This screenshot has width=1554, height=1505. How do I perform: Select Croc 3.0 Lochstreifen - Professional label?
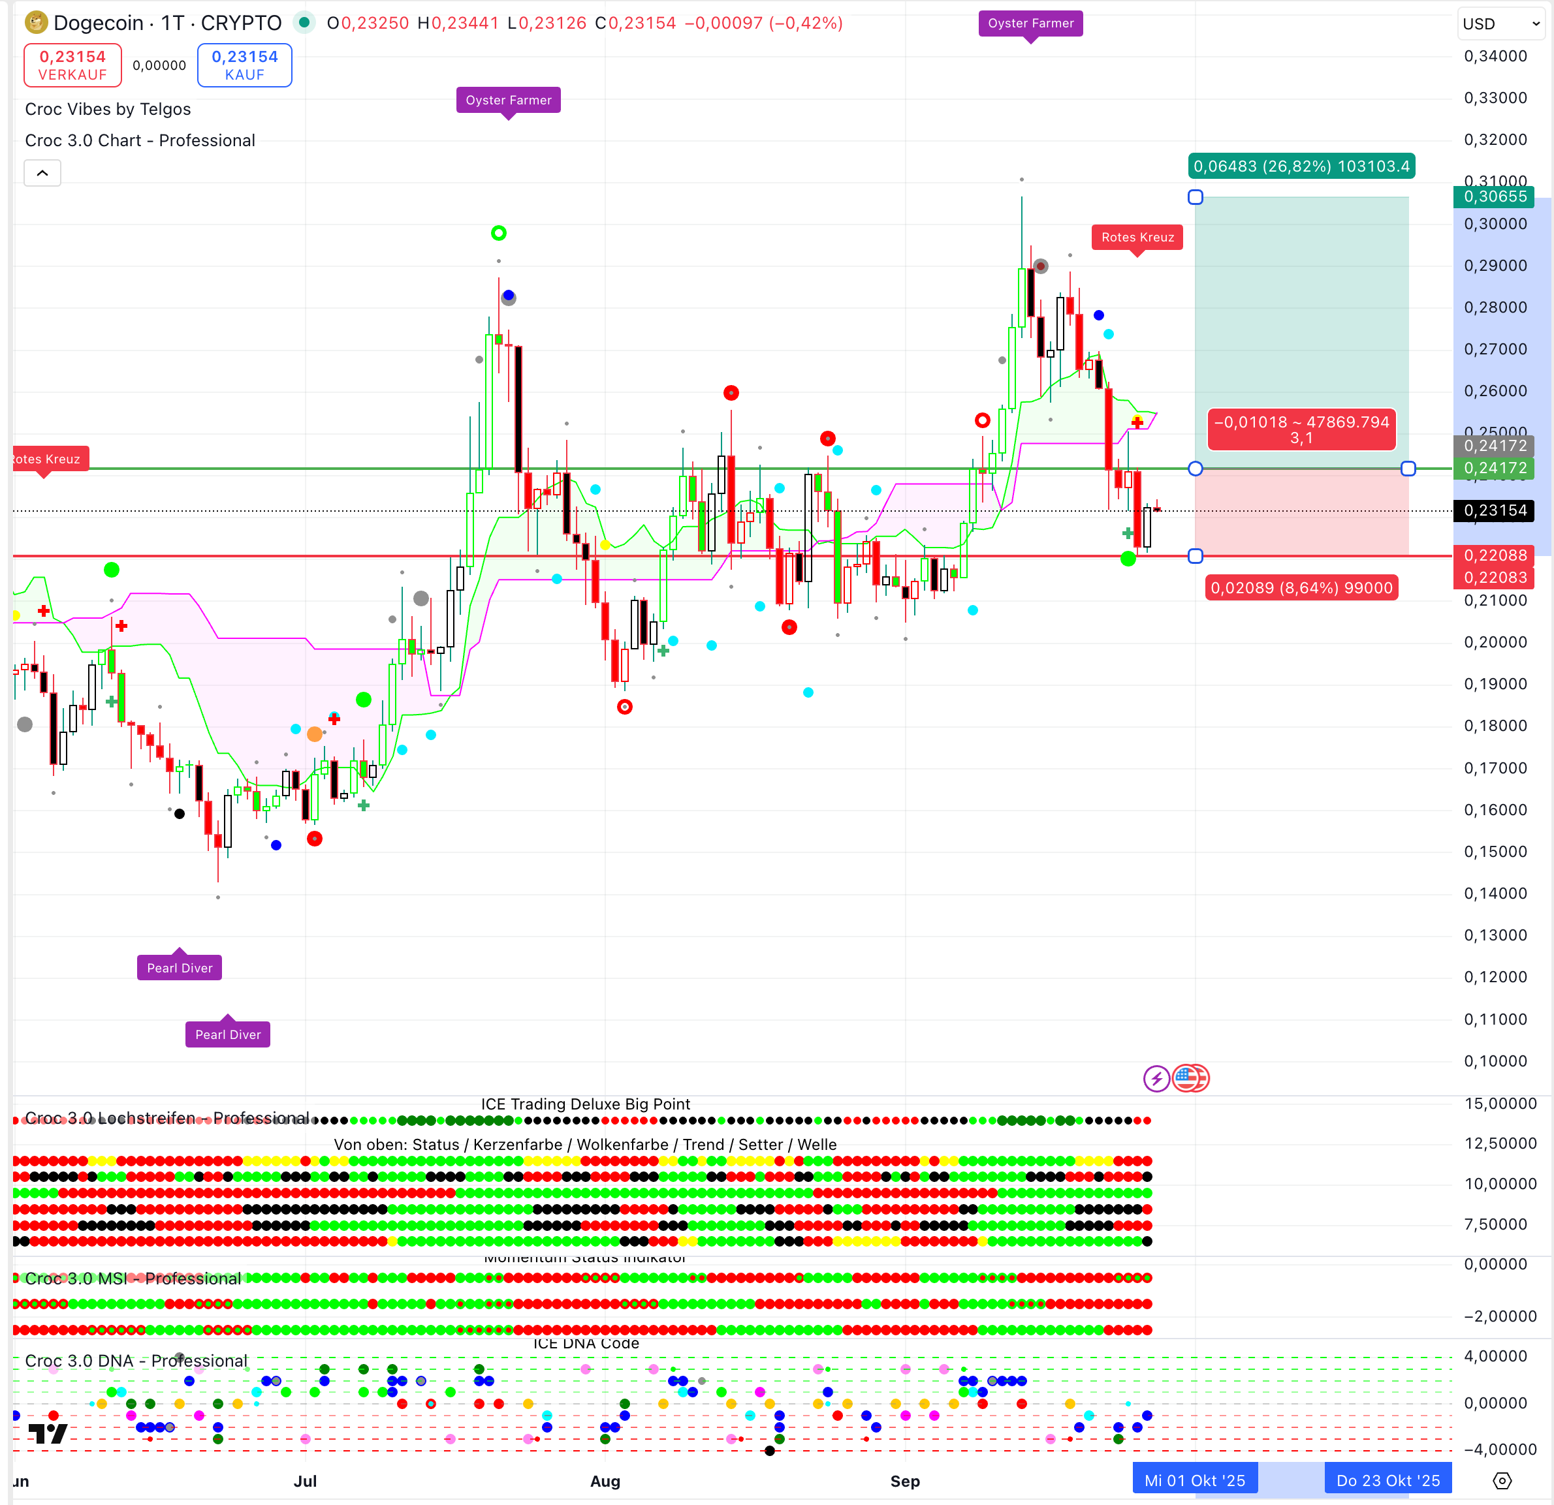pyautogui.click(x=166, y=1117)
